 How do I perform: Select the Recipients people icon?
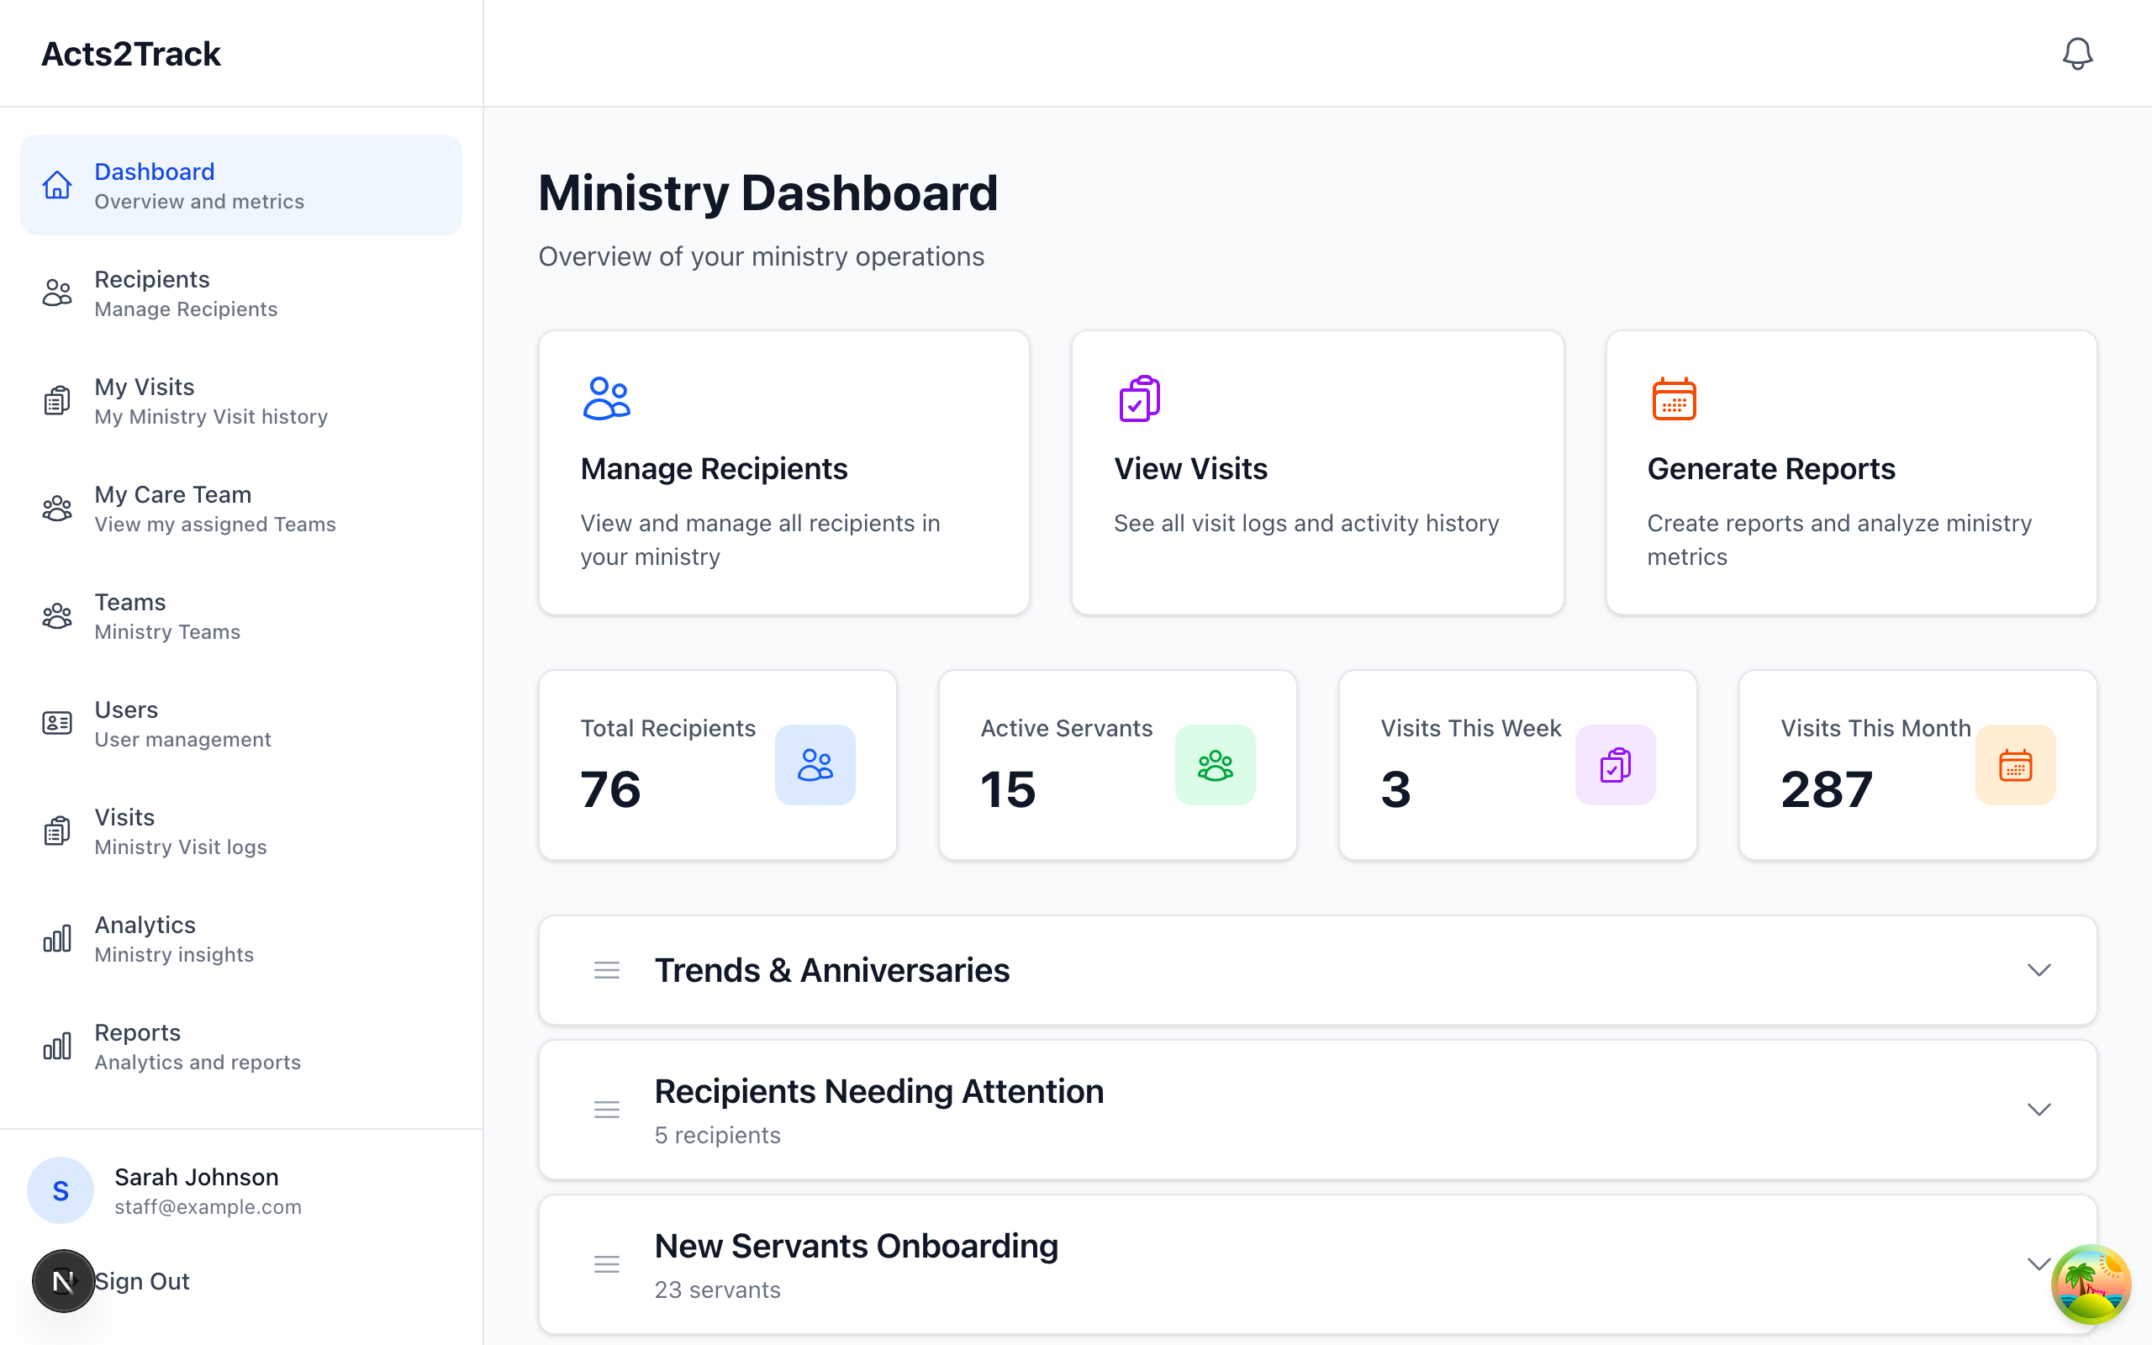pos(57,292)
